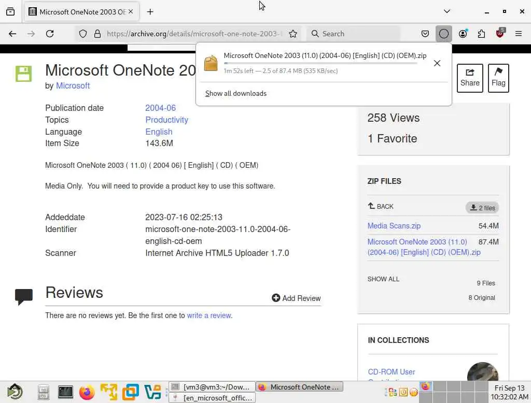
Task: Open the Productivity topic link
Action: (166, 120)
